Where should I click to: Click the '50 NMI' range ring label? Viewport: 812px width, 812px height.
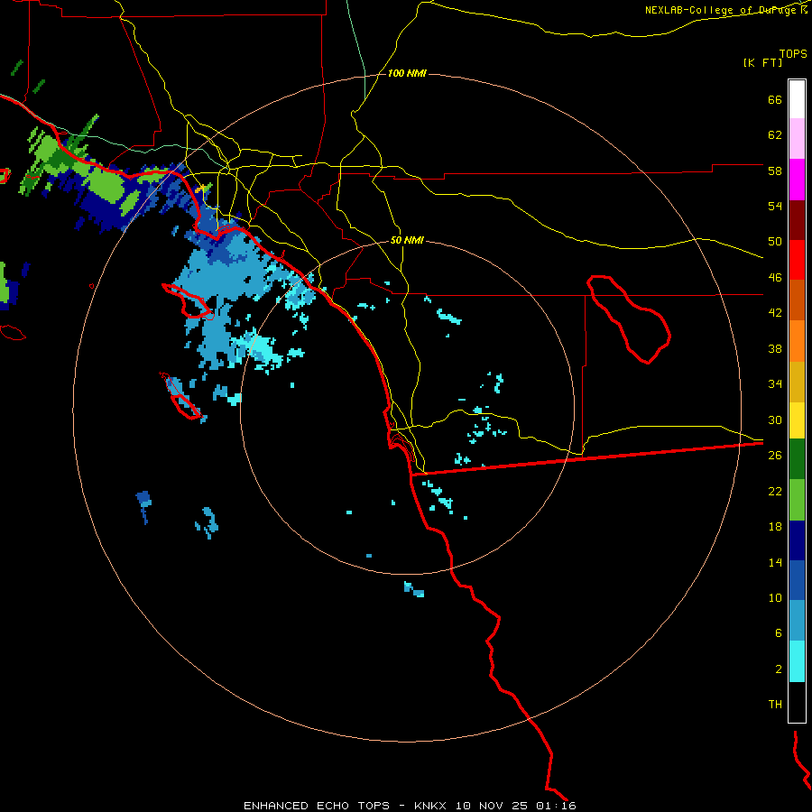(x=407, y=240)
